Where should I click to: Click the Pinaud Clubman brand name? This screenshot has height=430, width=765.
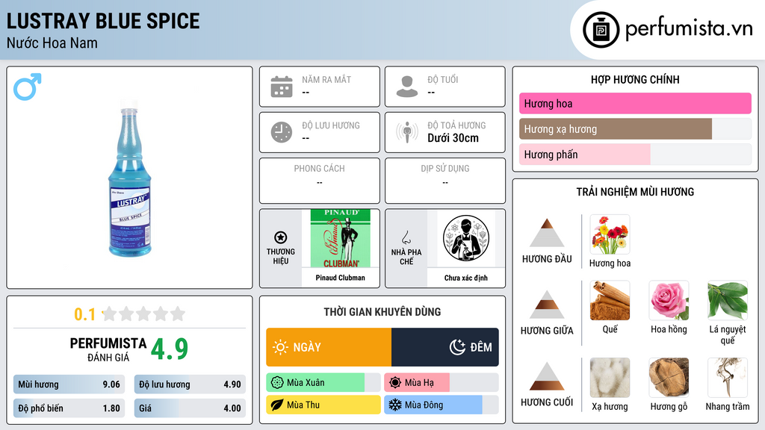340,278
